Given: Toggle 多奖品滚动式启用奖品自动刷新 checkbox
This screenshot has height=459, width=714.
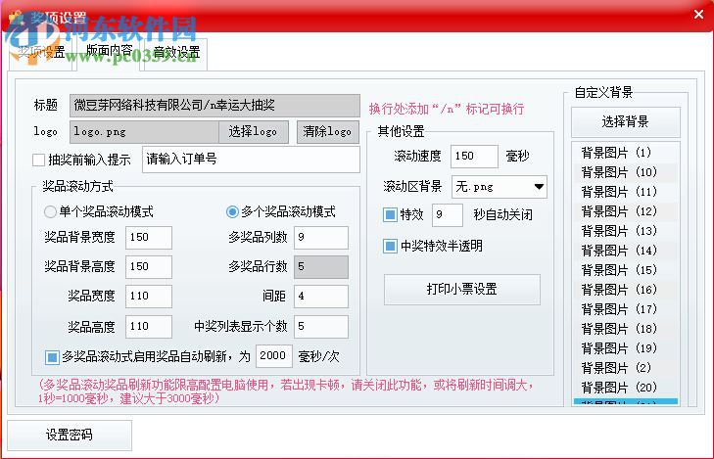Looking at the screenshot, I should click(x=52, y=357).
